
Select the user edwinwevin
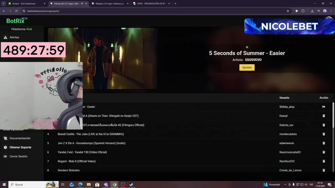287,143
